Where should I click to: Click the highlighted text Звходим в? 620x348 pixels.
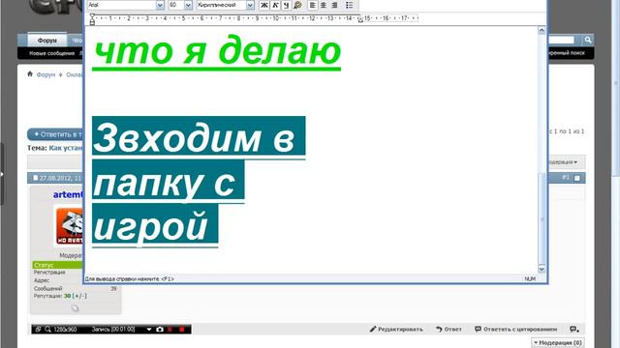coord(199,137)
